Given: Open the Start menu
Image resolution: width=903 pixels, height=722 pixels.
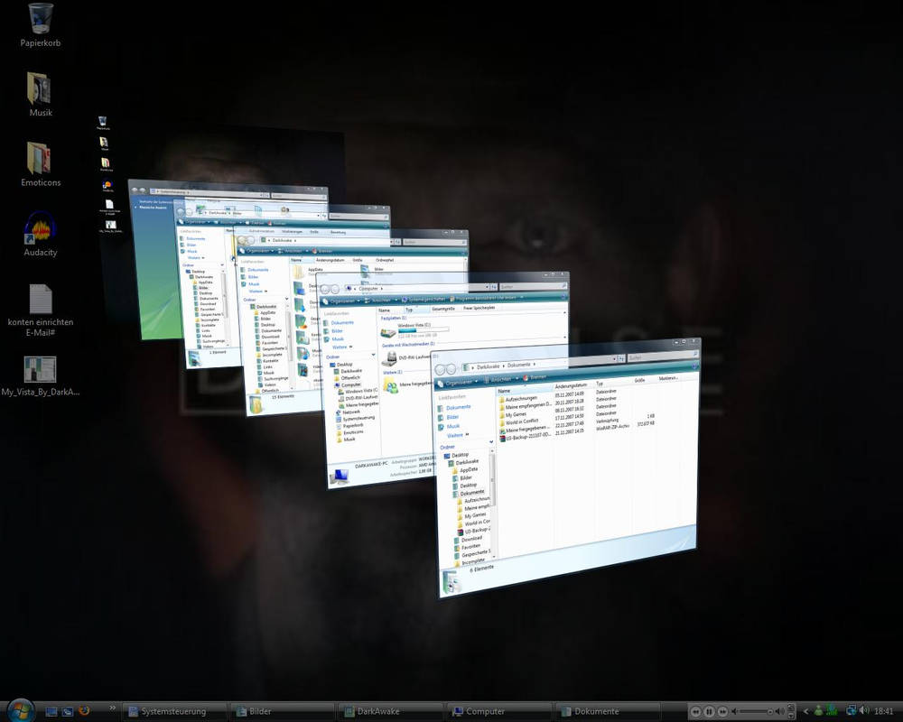Looking at the screenshot, I should click(20, 711).
